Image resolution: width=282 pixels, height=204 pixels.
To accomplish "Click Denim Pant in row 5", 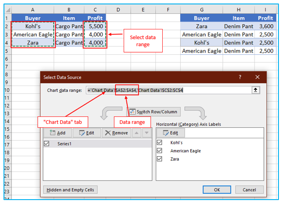I will [x=239, y=51].
